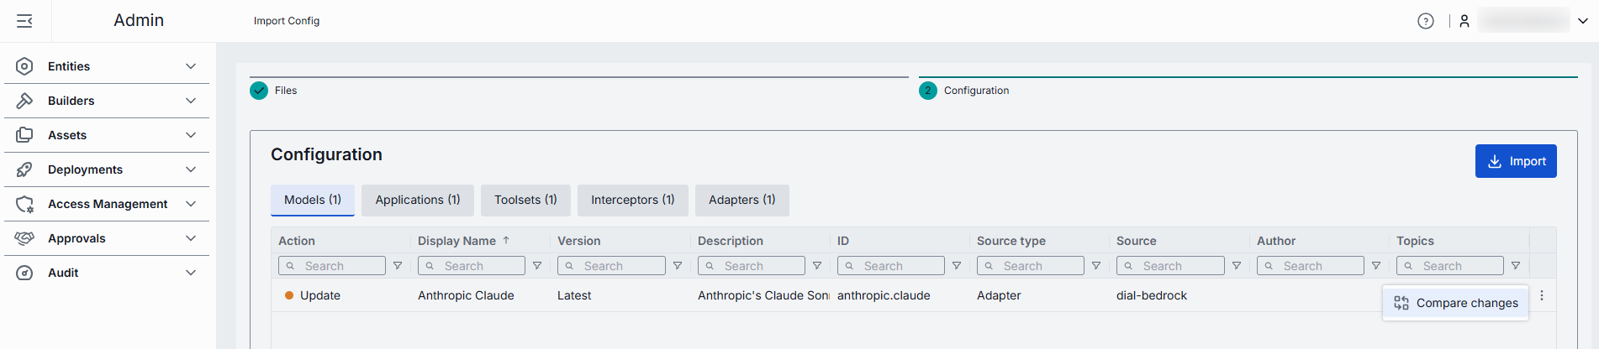
Task: Expand the Access Management section
Action: click(x=107, y=204)
